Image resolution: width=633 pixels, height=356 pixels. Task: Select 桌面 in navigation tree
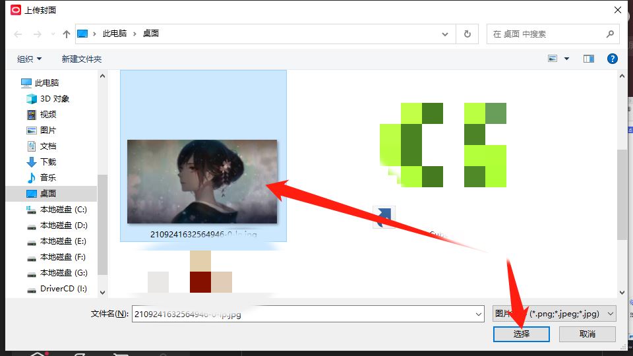point(51,194)
